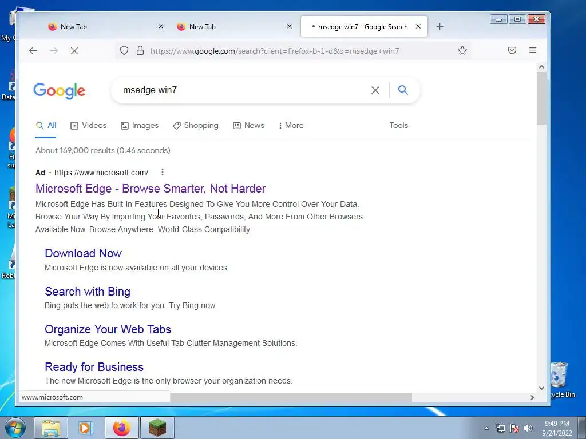
Task: Open the search Tools options
Action: pos(399,125)
